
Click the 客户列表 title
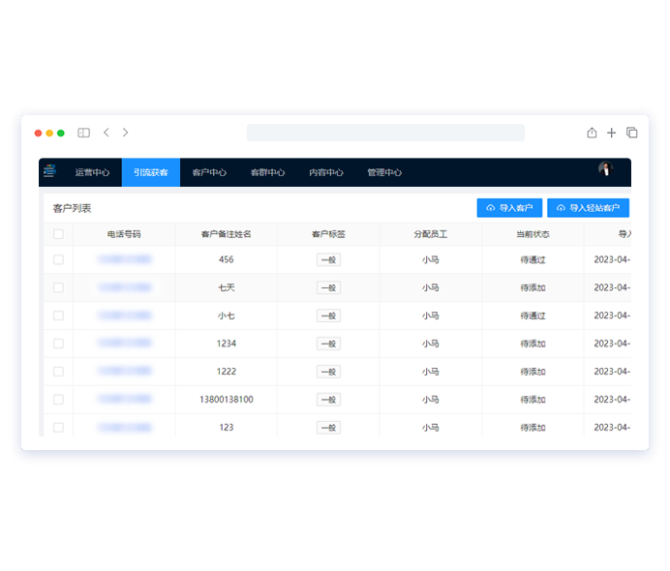(72, 208)
